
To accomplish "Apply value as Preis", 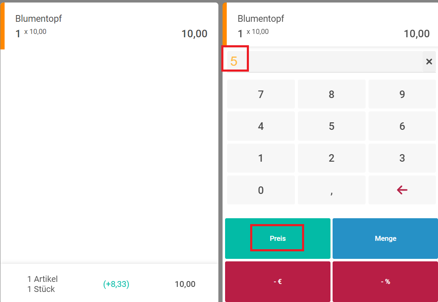I will [x=277, y=238].
